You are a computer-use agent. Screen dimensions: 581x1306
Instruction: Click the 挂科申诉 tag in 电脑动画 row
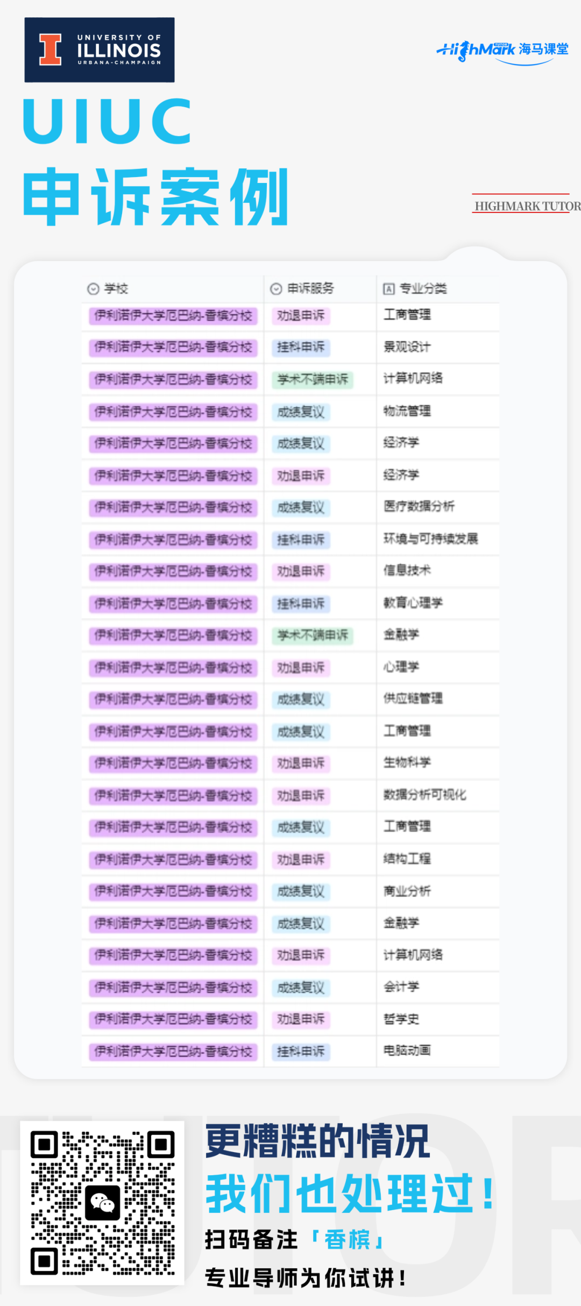tap(301, 1051)
